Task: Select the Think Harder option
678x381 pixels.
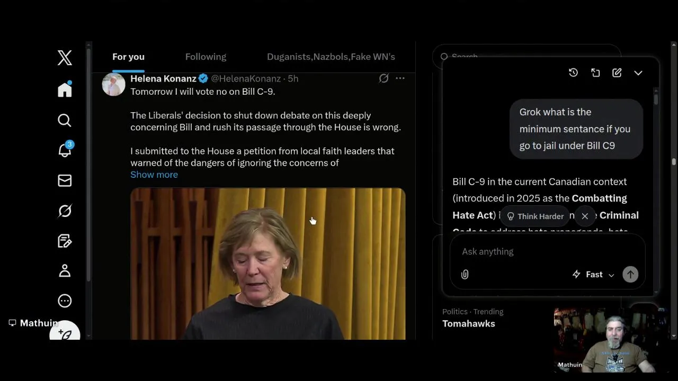Action: pos(535,216)
